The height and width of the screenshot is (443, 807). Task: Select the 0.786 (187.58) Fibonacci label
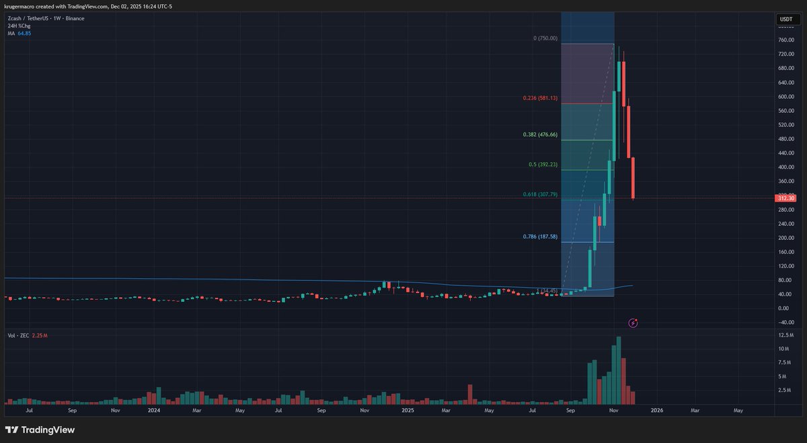pyautogui.click(x=539, y=237)
